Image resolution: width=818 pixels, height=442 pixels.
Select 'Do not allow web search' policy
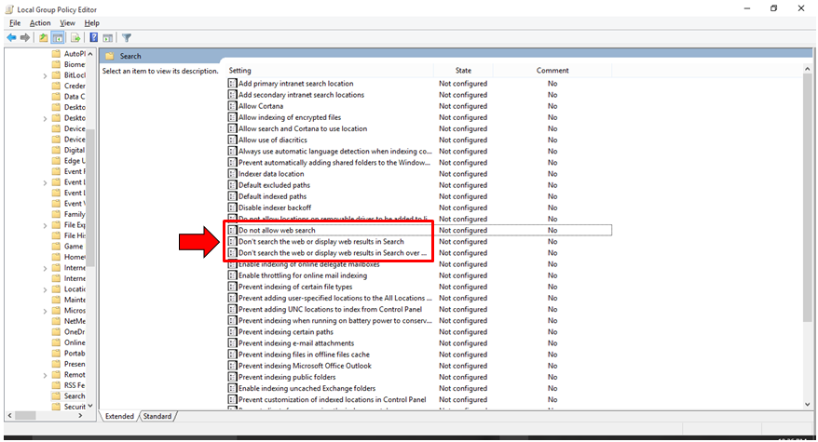click(277, 230)
